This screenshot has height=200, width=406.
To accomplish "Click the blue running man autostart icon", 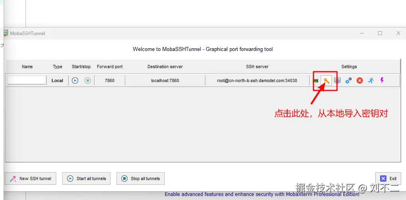I will click(371, 80).
